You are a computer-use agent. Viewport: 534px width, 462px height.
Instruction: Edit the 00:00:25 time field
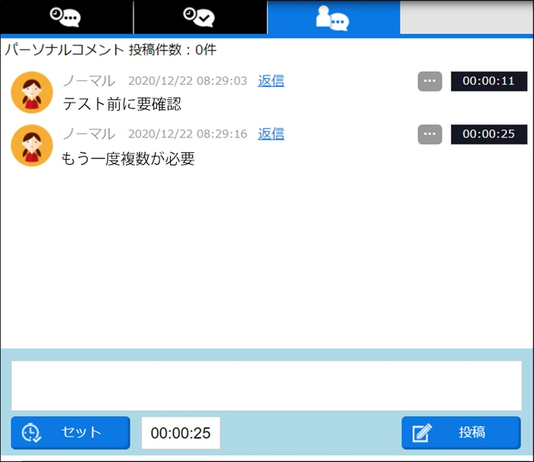tap(181, 433)
